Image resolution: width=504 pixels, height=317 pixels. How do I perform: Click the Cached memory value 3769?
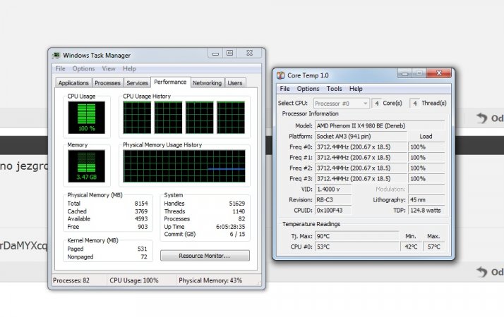coord(141,211)
